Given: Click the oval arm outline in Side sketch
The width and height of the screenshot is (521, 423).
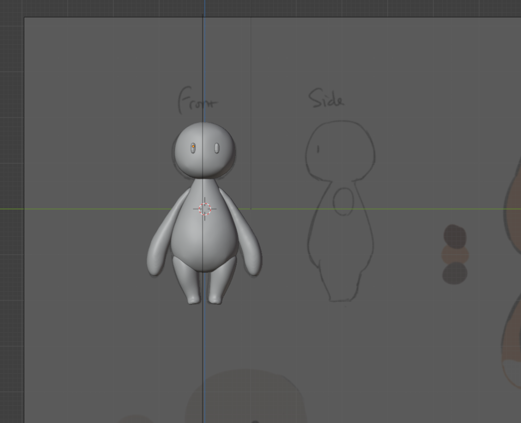Looking at the screenshot, I should tap(343, 201).
